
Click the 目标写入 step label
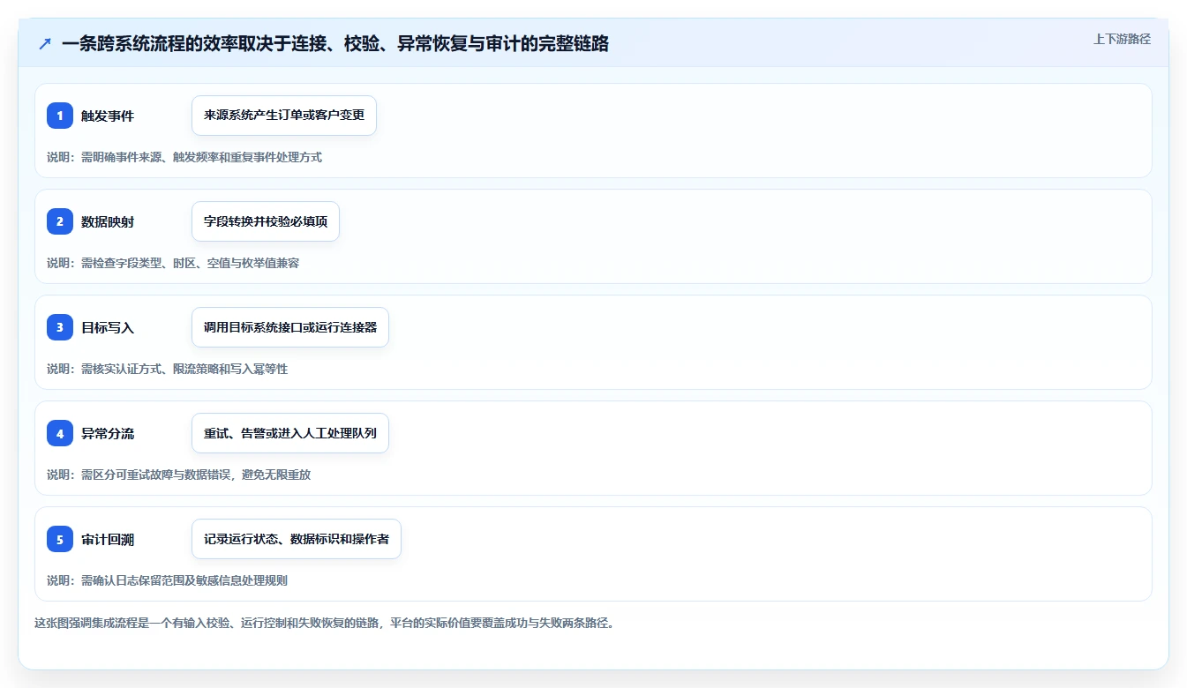pos(108,327)
